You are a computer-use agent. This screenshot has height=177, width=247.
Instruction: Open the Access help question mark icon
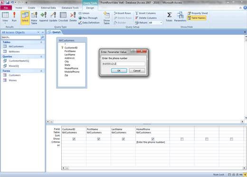(x=245, y=8)
